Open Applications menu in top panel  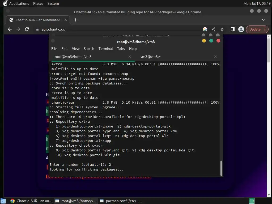click(19, 3)
